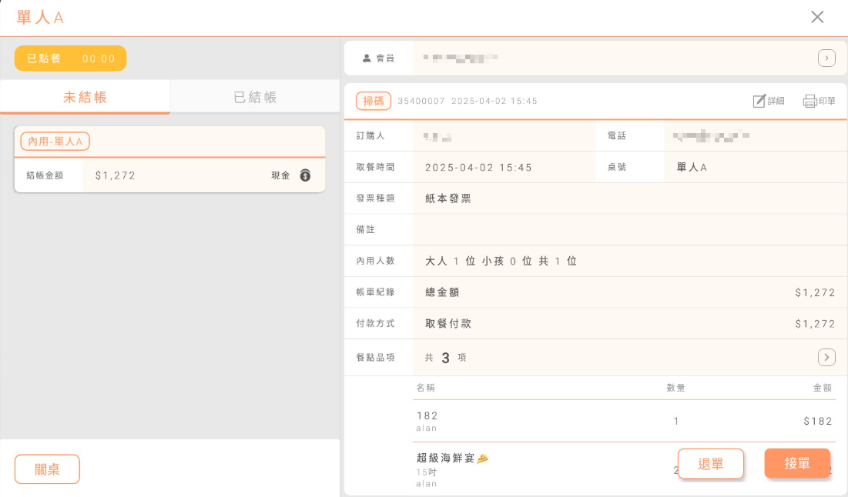Viewport: 848px width, 497px height.
Task: Close the 單人A dialog window
Action: (817, 17)
